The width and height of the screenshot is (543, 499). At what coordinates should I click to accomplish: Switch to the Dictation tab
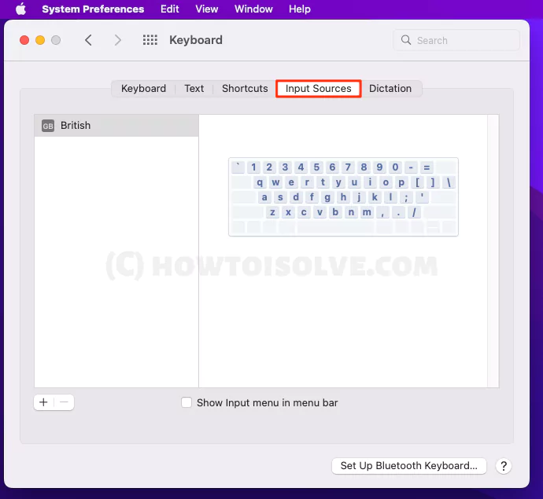tap(390, 89)
